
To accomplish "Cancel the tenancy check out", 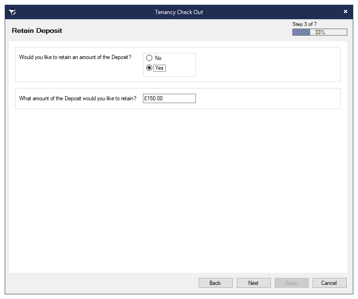I will click(329, 283).
